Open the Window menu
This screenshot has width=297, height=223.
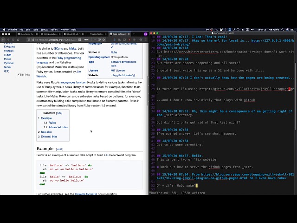(65, 30)
